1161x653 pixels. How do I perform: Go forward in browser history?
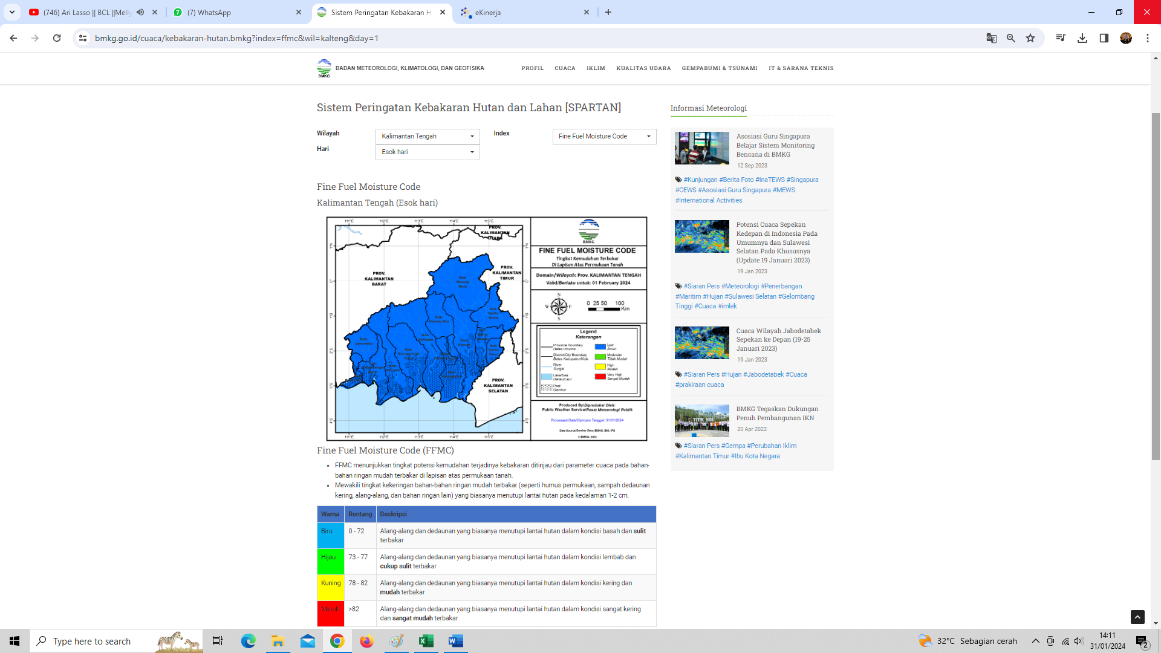(x=35, y=38)
